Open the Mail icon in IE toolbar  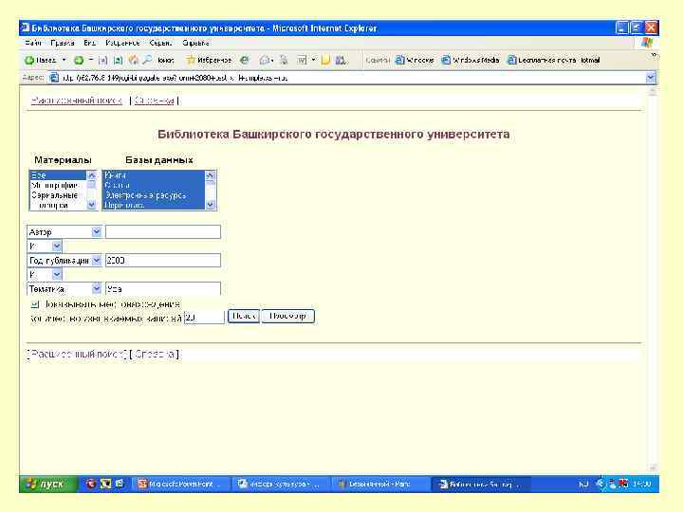pyautogui.click(x=266, y=60)
